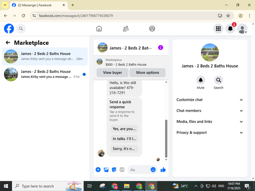Mute this conversation with the bell
This screenshot has width=255, height=191.
click(200, 80)
